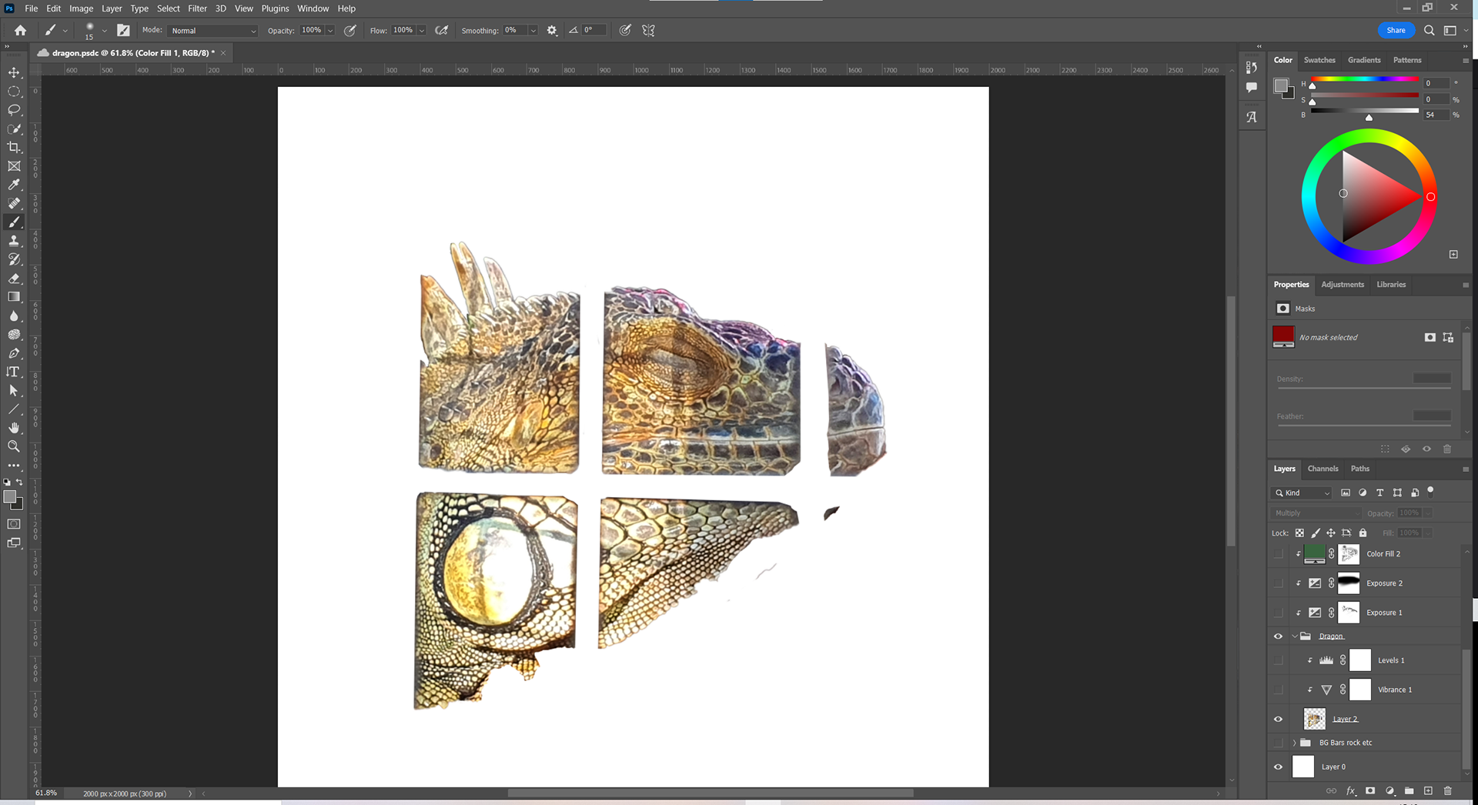Show the Vibrance 1 adjustment layer
The image size is (1478, 805).
pyautogui.click(x=1279, y=690)
